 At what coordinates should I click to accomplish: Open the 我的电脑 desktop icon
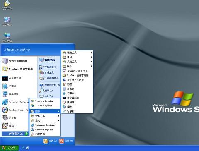pyautogui.click(x=7, y=22)
